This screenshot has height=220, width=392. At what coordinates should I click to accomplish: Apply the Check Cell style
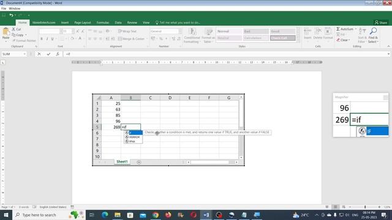tap(283, 38)
